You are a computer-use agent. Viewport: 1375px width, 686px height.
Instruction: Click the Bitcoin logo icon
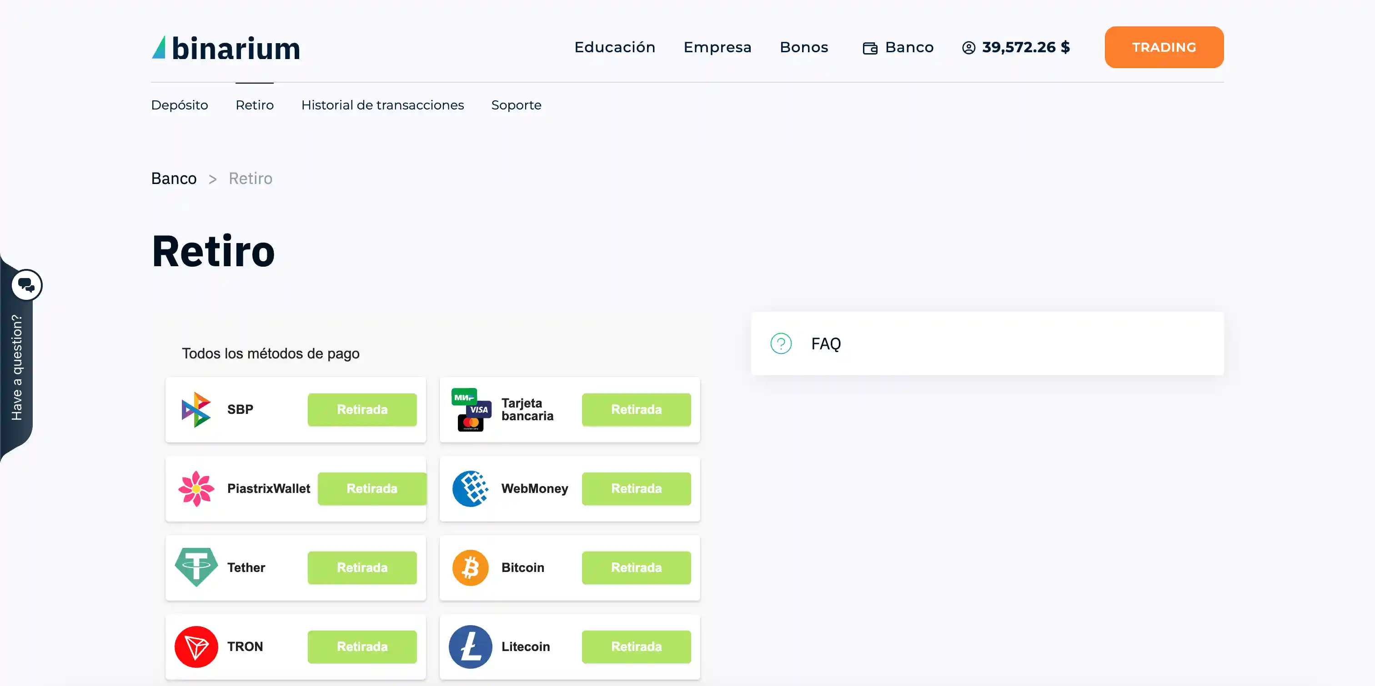coord(470,567)
